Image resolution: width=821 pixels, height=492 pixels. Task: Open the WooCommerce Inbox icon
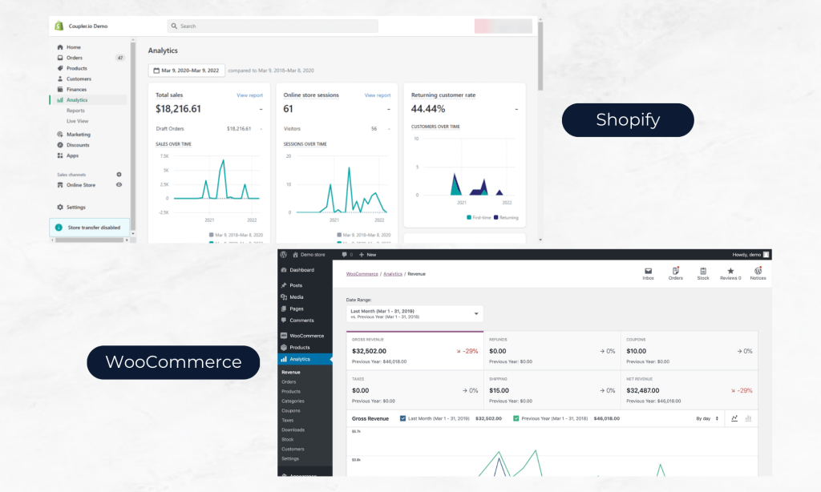648,271
